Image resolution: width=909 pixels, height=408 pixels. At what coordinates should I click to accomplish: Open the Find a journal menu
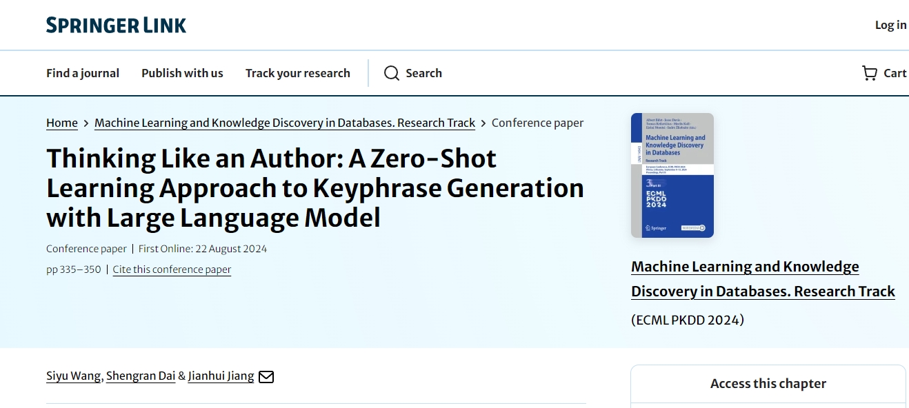tap(83, 73)
